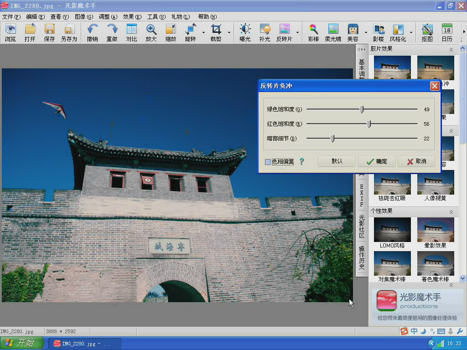This screenshot has height=350, width=467.
Task: Open the dropdown arrow next to 风格化
Action: 411,32
